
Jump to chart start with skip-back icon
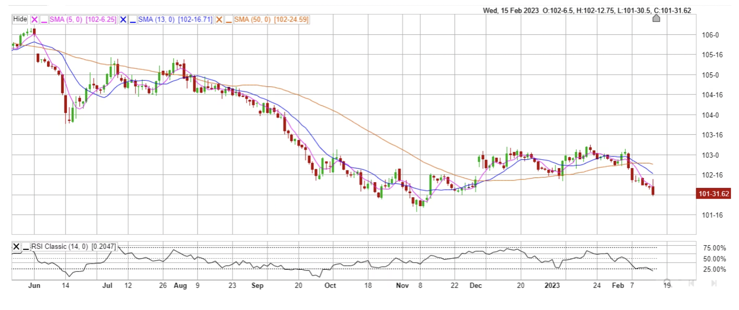point(691,283)
